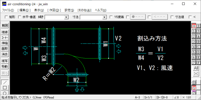Use the 面取 chamfer tool

coord(5,49)
